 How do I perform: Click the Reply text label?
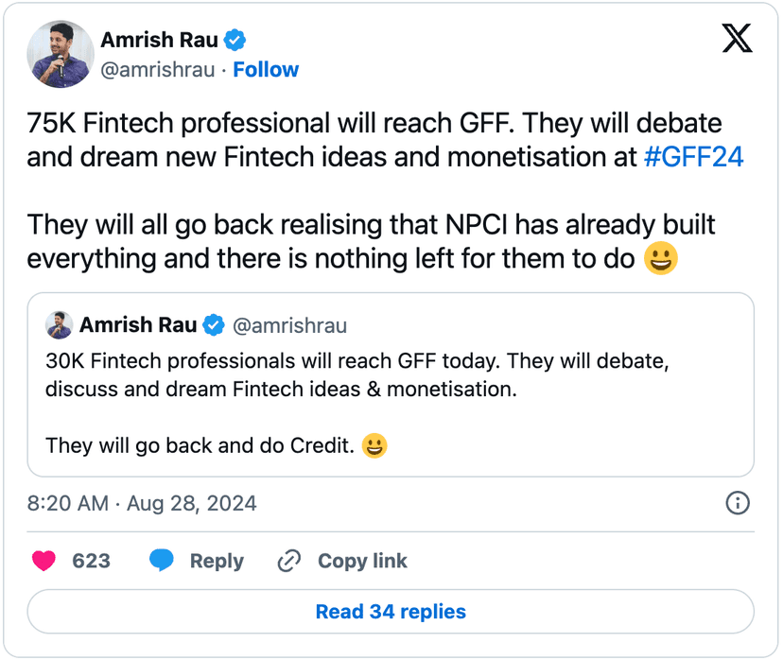point(217,561)
